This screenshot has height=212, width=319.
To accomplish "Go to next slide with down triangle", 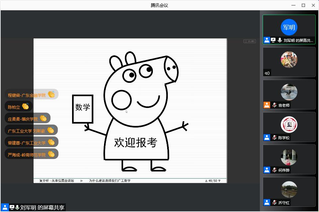I will point(219,181).
